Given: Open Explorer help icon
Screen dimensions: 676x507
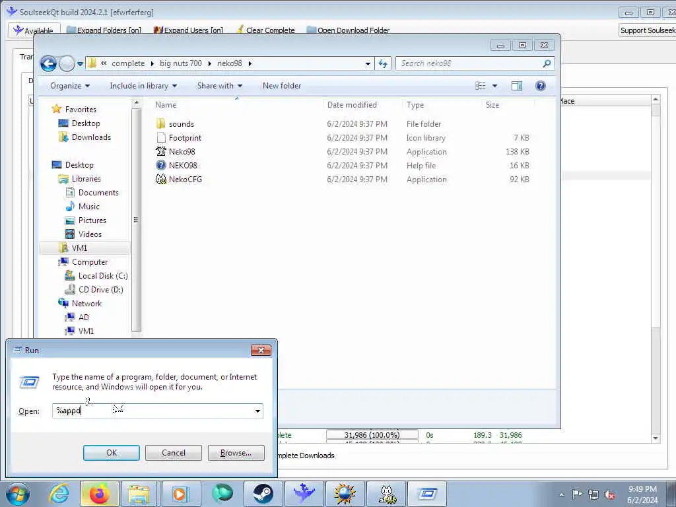Looking at the screenshot, I should 540,86.
